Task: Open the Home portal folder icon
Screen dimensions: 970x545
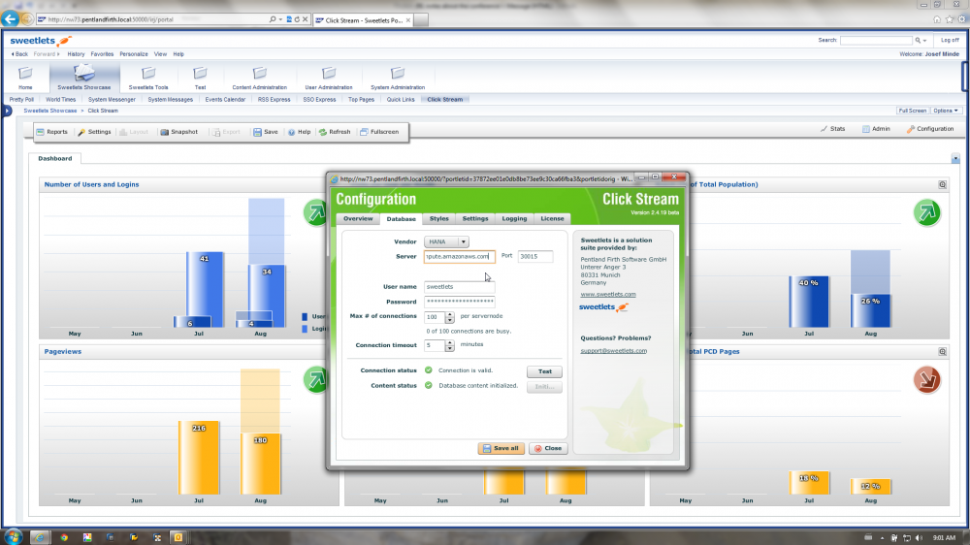Action: click(25, 74)
